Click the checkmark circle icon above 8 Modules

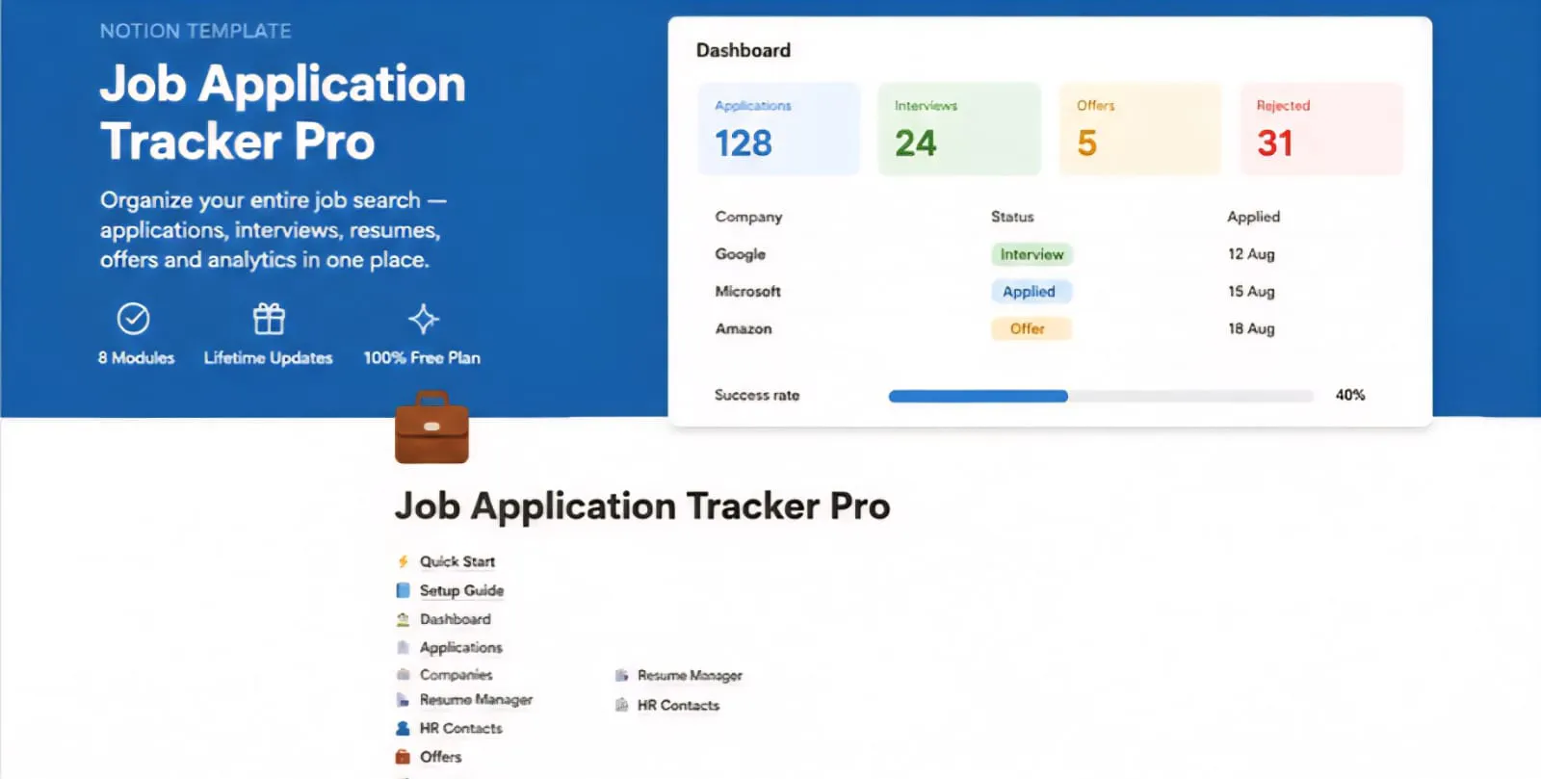coord(133,319)
